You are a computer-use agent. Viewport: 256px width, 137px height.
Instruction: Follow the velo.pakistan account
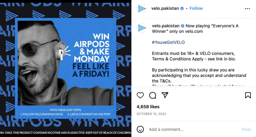point(196,8)
